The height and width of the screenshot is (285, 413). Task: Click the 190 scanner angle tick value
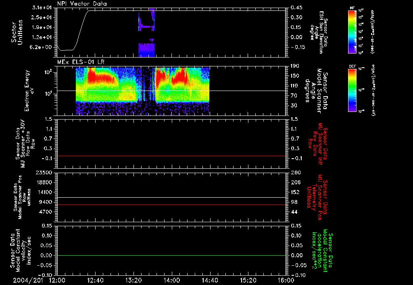click(x=295, y=66)
